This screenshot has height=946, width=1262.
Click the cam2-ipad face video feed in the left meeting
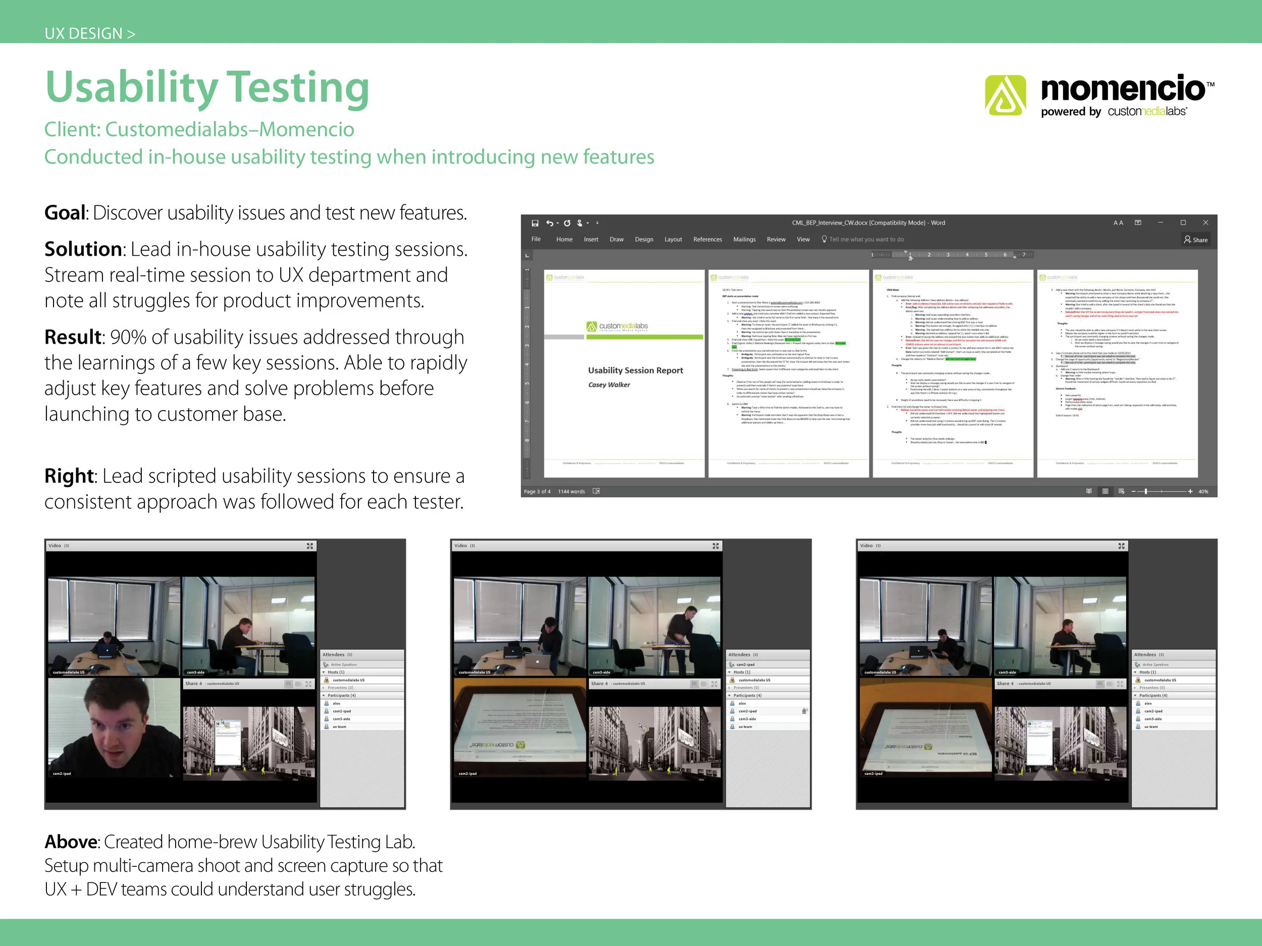(114, 728)
